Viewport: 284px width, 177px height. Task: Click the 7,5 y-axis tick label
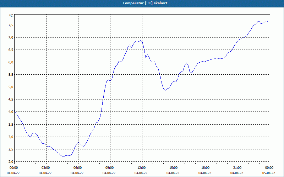tap(11, 25)
